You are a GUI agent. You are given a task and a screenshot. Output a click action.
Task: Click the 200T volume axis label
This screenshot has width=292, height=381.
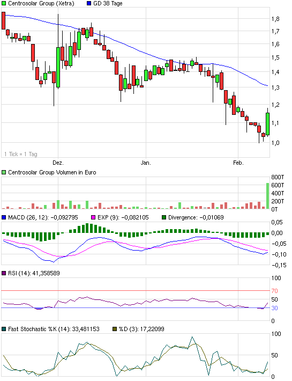pyautogui.click(x=278, y=201)
